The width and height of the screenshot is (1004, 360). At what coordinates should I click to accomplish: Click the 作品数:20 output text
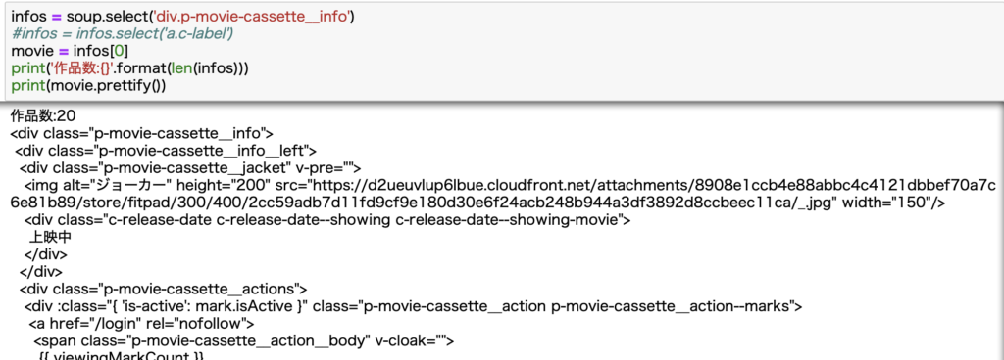point(43,116)
